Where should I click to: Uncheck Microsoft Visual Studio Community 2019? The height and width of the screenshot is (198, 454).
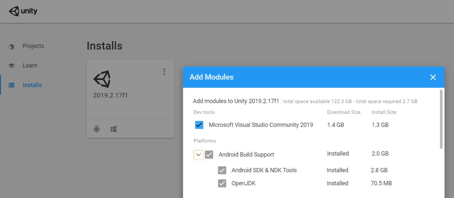coord(199,125)
